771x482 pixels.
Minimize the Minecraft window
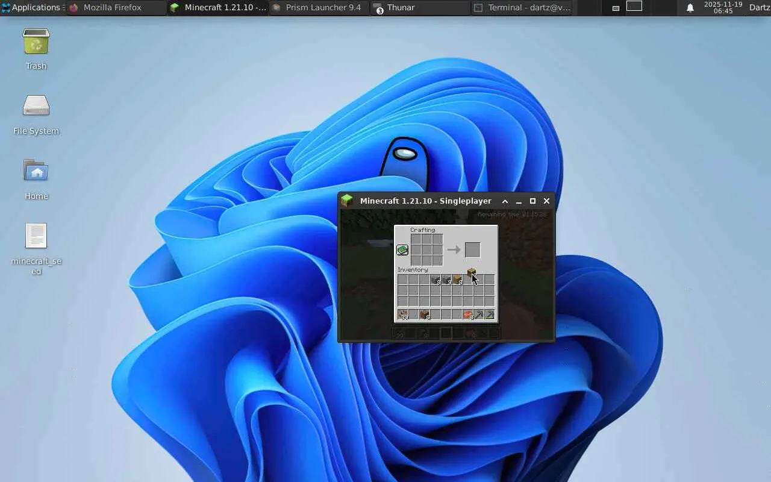(x=519, y=201)
